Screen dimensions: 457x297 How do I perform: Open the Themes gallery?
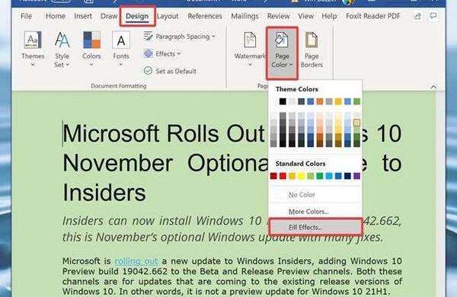33,49
